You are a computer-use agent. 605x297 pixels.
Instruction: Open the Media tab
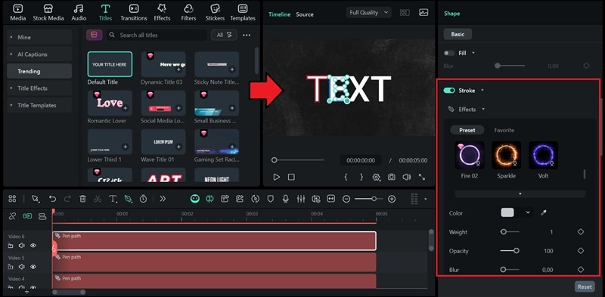coord(17,13)
